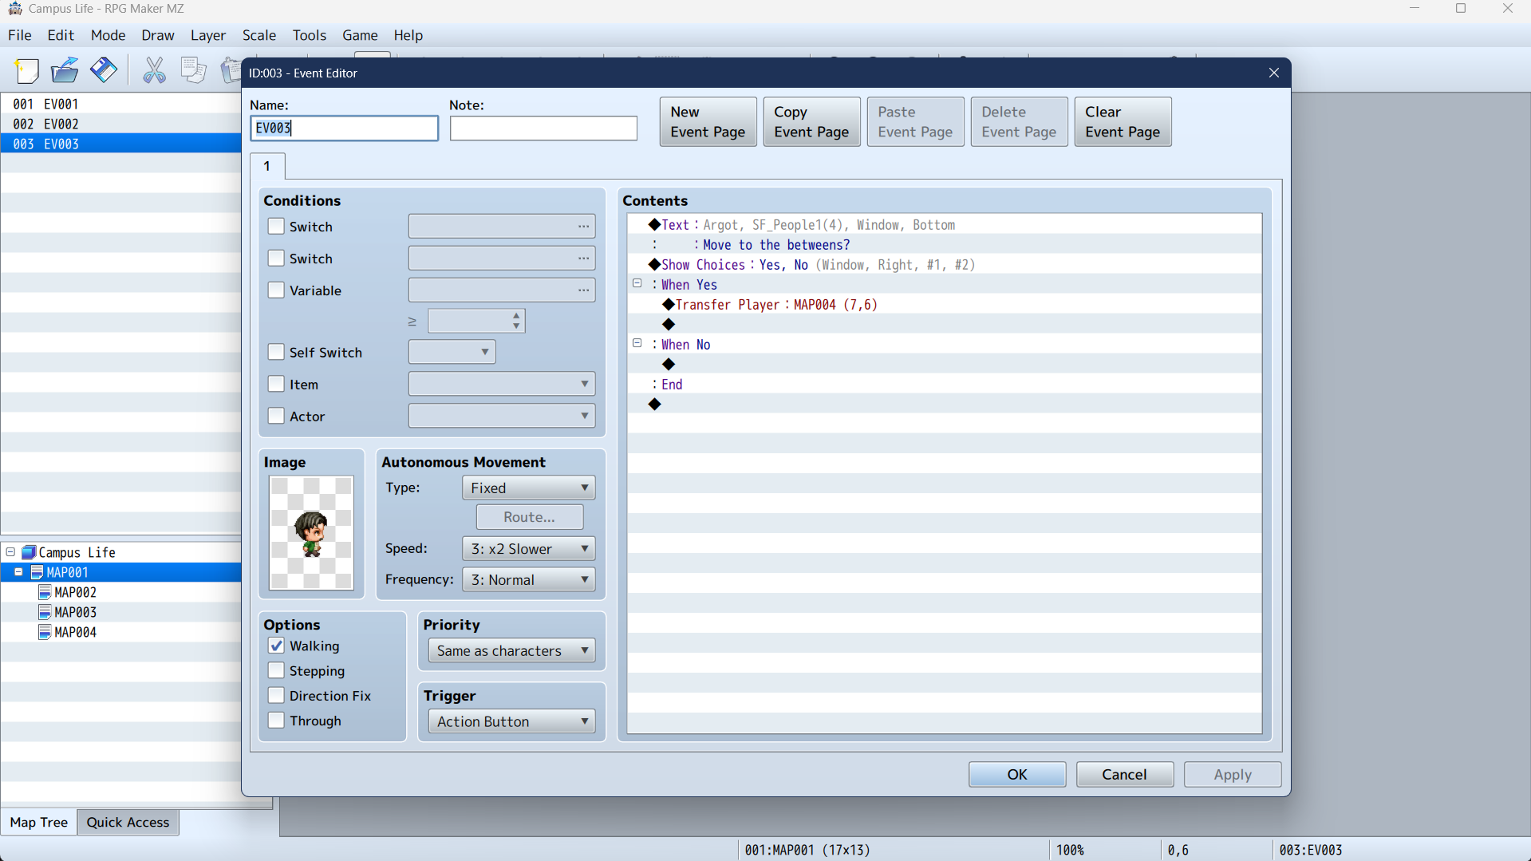Enable the Self Switch condition checkbox
This screenshot has width=1531, height=861.
[276, 352]
